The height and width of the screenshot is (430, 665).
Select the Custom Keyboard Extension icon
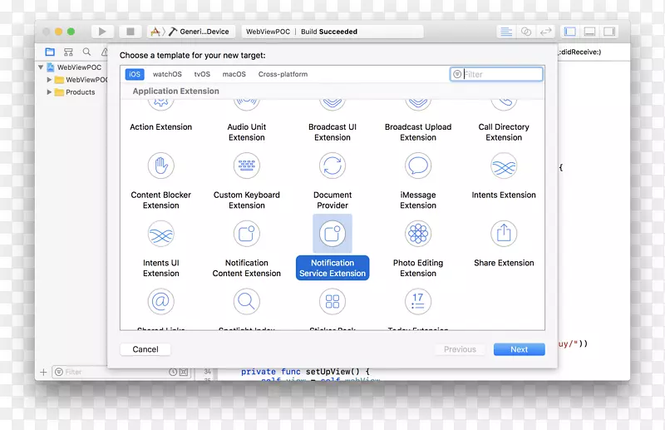(247, 166)
